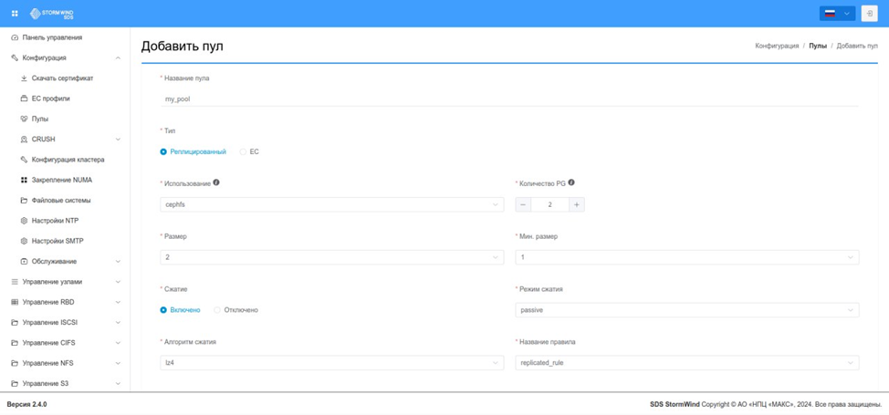Image resolution: width=889 pixels, height=415 pixels.
Task: Select the EC pool type
Action: (249, 152)
